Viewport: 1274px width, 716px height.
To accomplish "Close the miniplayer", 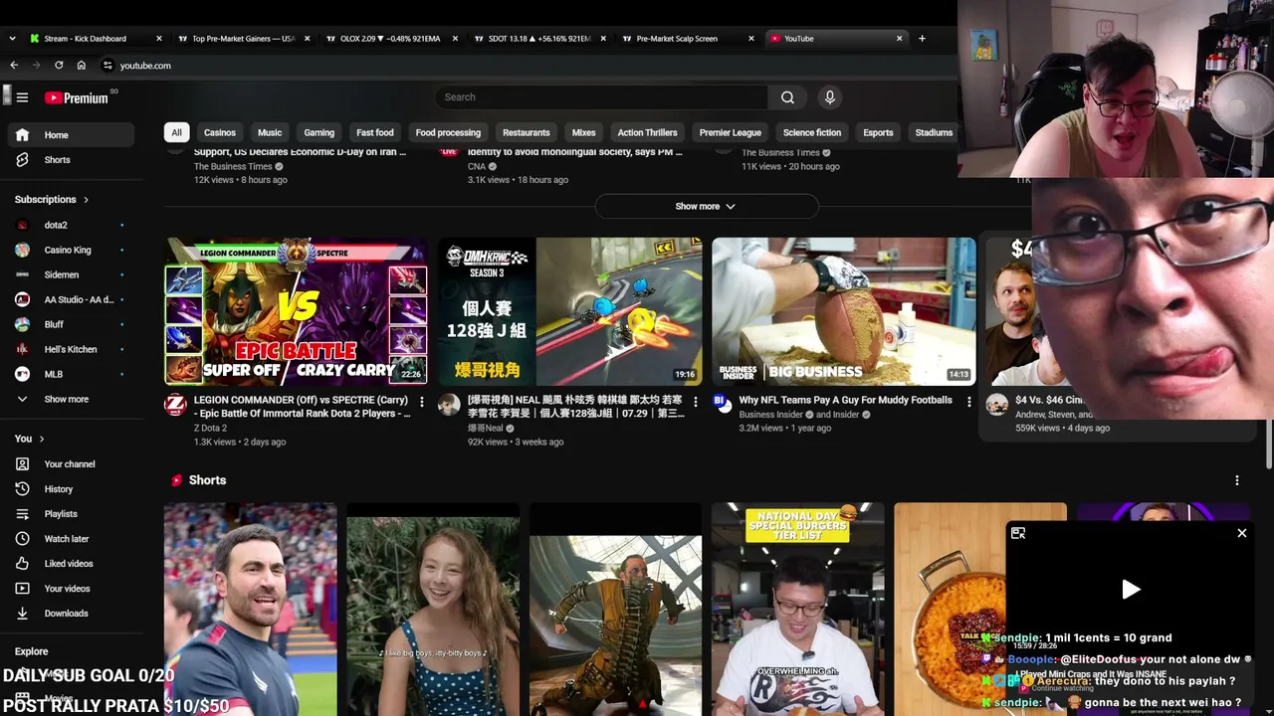I will point(1242,533).
